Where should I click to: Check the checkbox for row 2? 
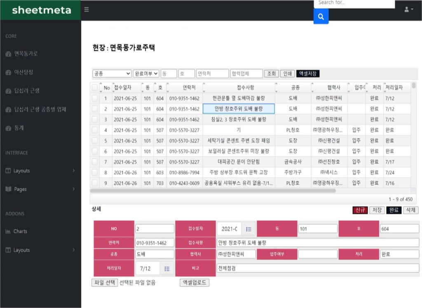click(95, 109)
